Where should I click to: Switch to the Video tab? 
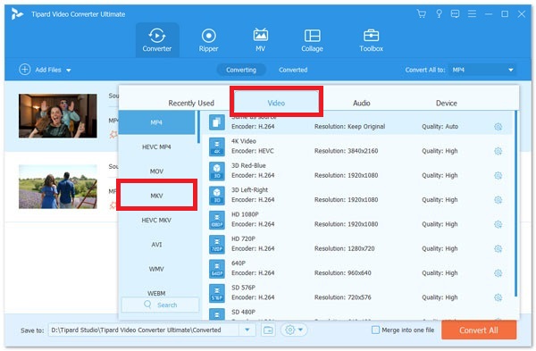pyautogui.click(x=276, y=104)
